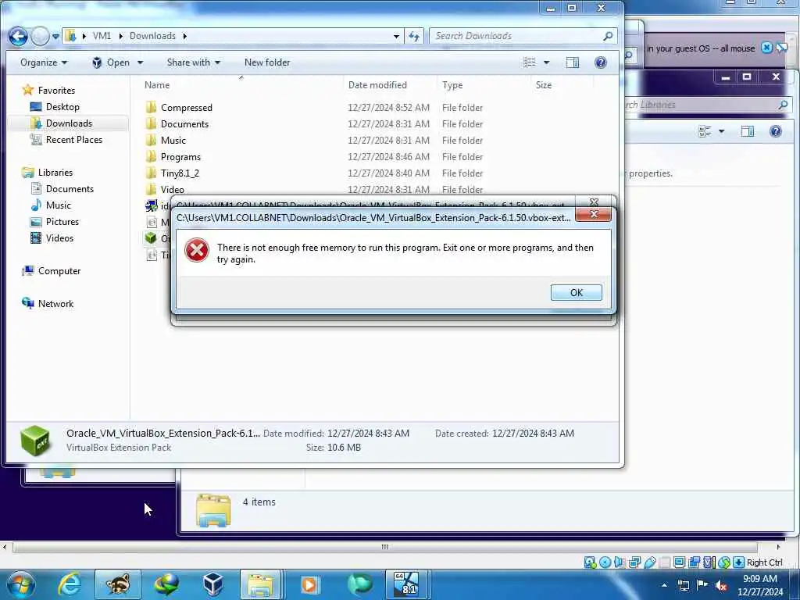Select the Music folder in file list

[173, 141]
